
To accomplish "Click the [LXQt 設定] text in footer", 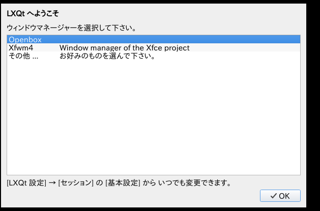I will click(26, 182).
